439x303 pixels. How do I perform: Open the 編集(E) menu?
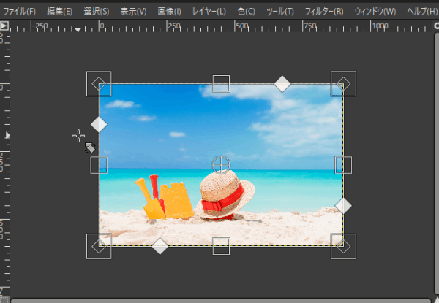tap(59, 12)
